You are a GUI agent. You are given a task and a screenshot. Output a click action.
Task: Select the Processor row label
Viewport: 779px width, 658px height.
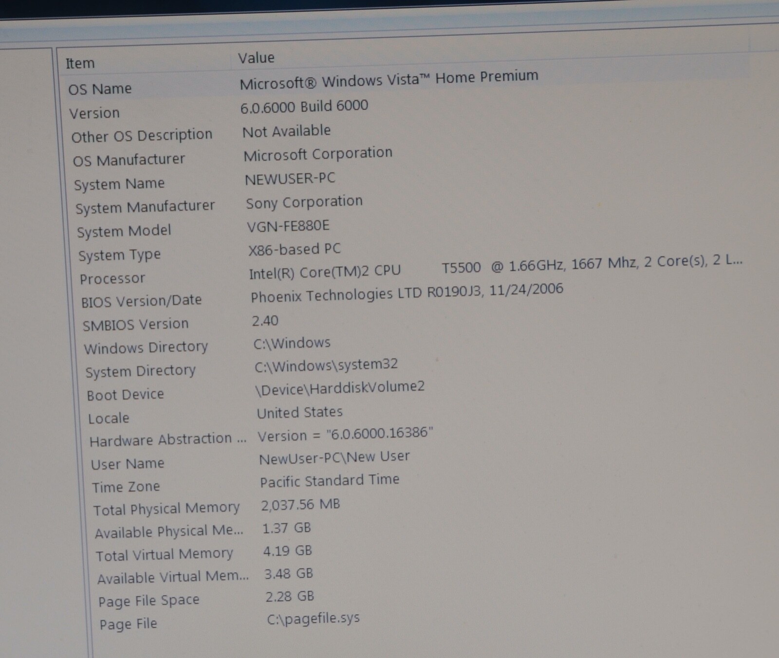(x=112, y=279)
